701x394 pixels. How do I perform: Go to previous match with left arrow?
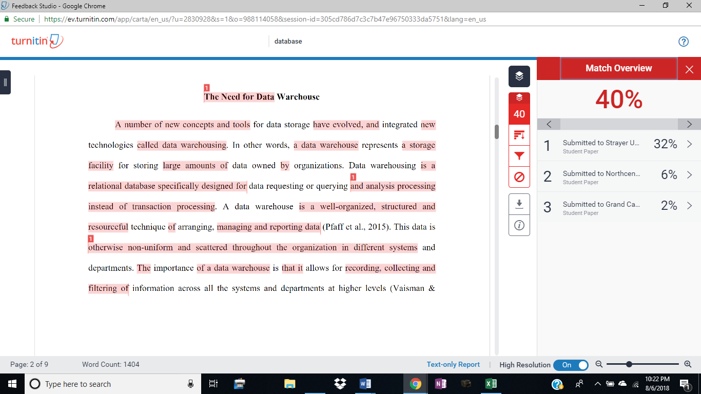pos(549,124)
